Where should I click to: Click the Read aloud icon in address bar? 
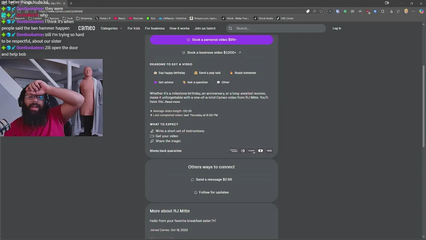point(315,11)
